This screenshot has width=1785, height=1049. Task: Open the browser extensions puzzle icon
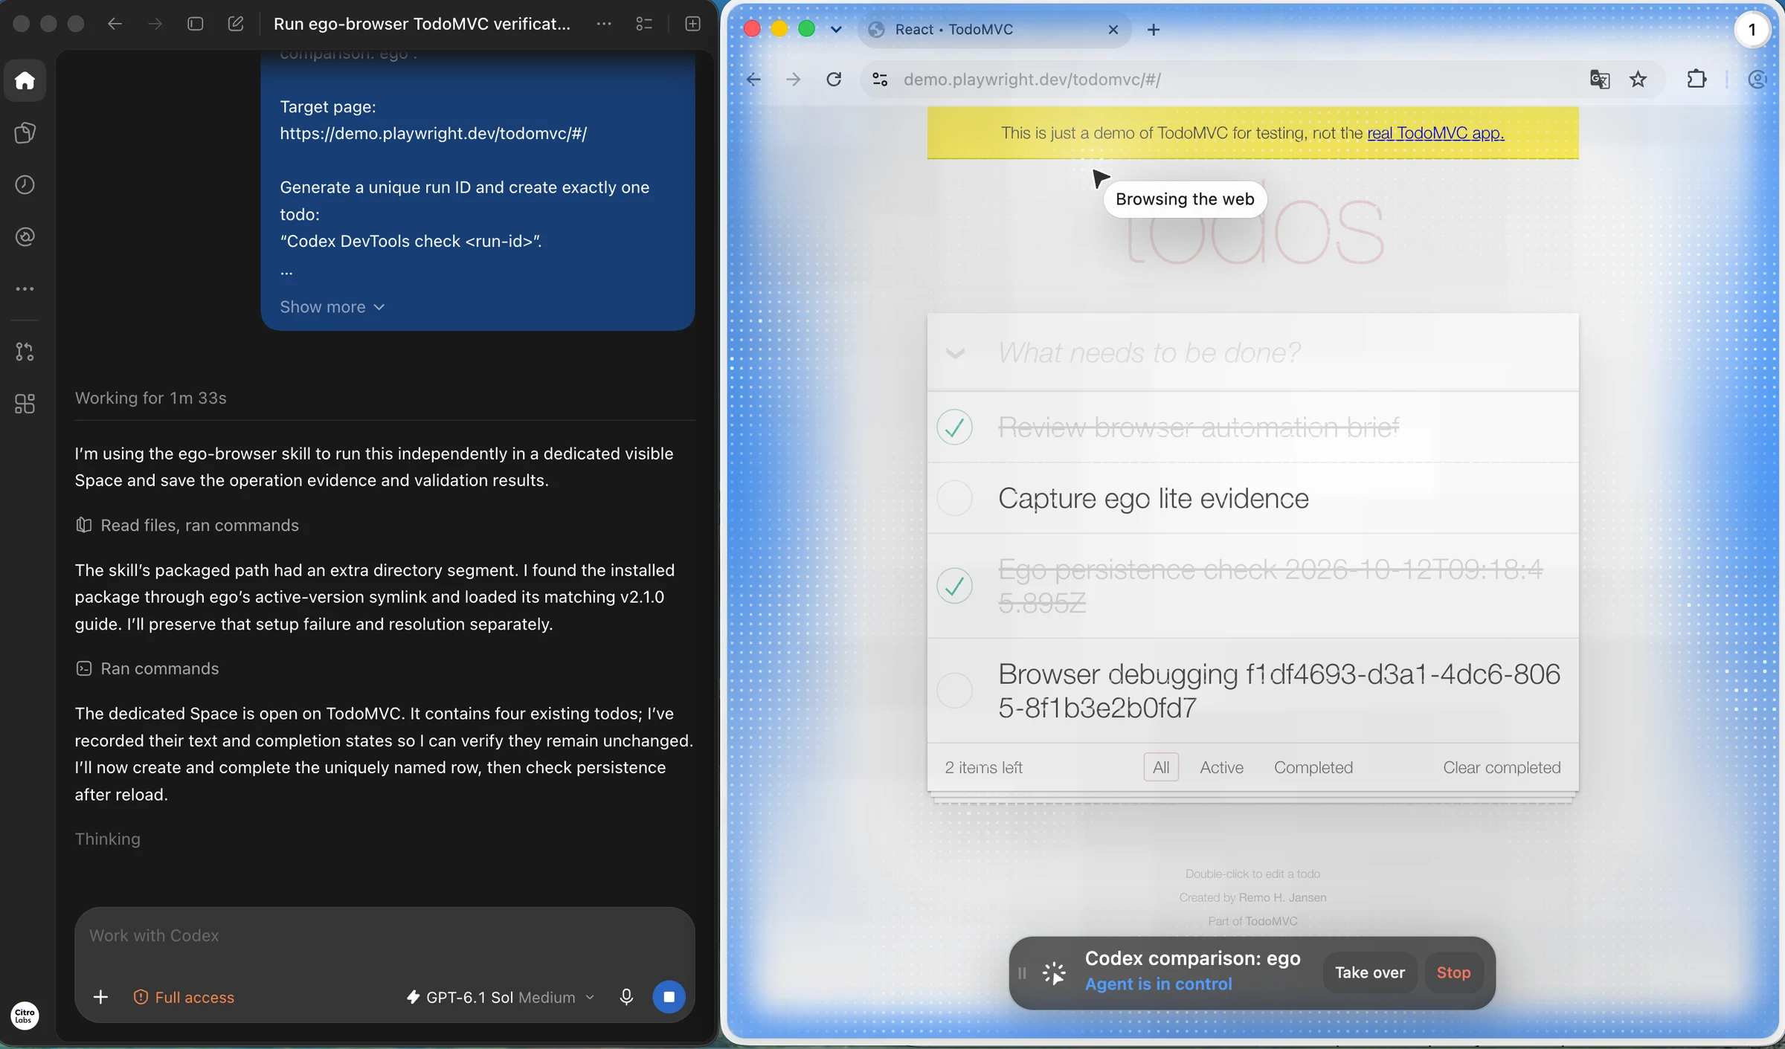1696,79
